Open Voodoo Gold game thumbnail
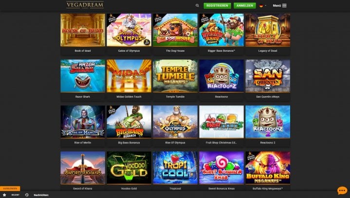The image size is (350, 198). 129,168
